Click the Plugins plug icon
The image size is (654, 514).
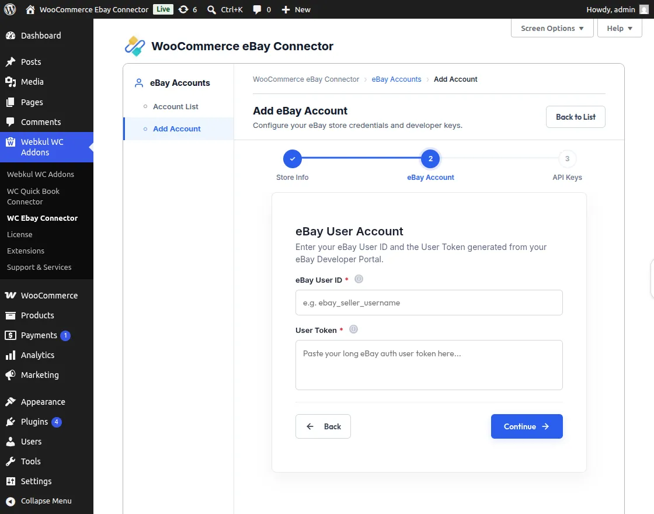11,422
